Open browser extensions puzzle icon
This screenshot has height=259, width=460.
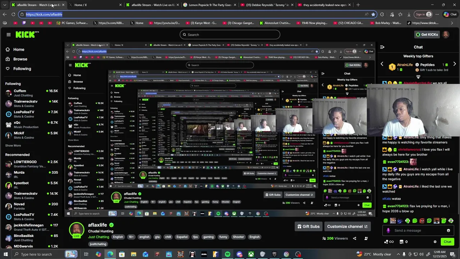382,14
